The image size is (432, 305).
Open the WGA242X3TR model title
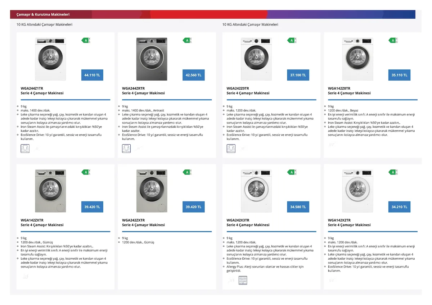point(238,220)
